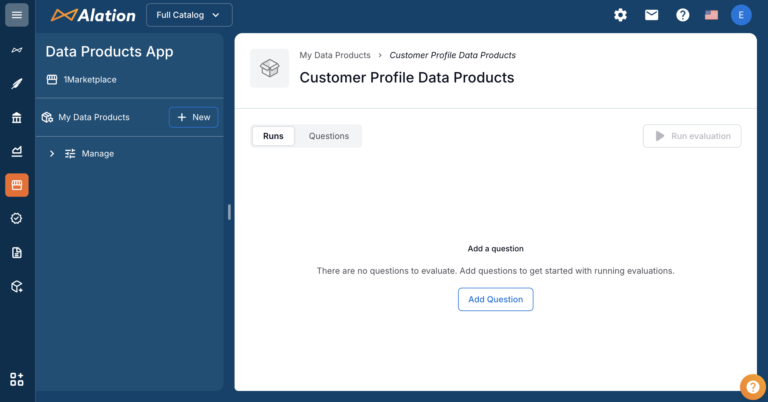Click the New data product button
Screen dimensions: 768x402
[x=194, y=117]
